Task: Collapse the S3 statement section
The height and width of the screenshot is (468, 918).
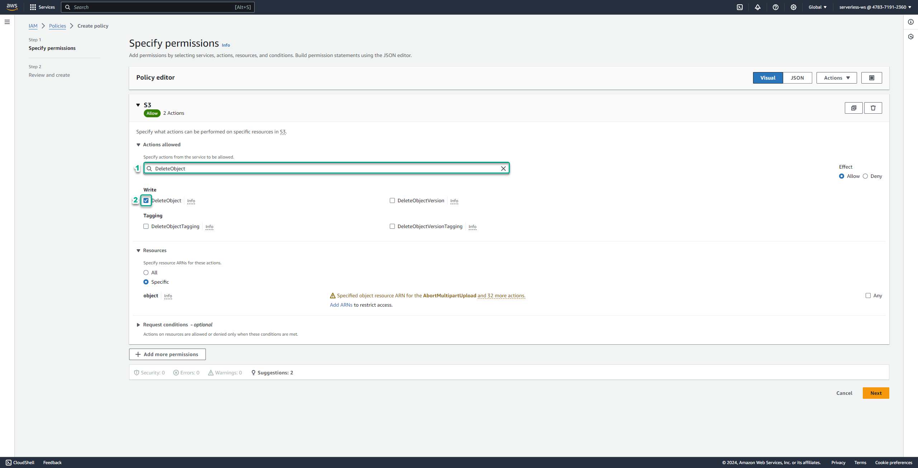Action: click(x=138, y=105)
